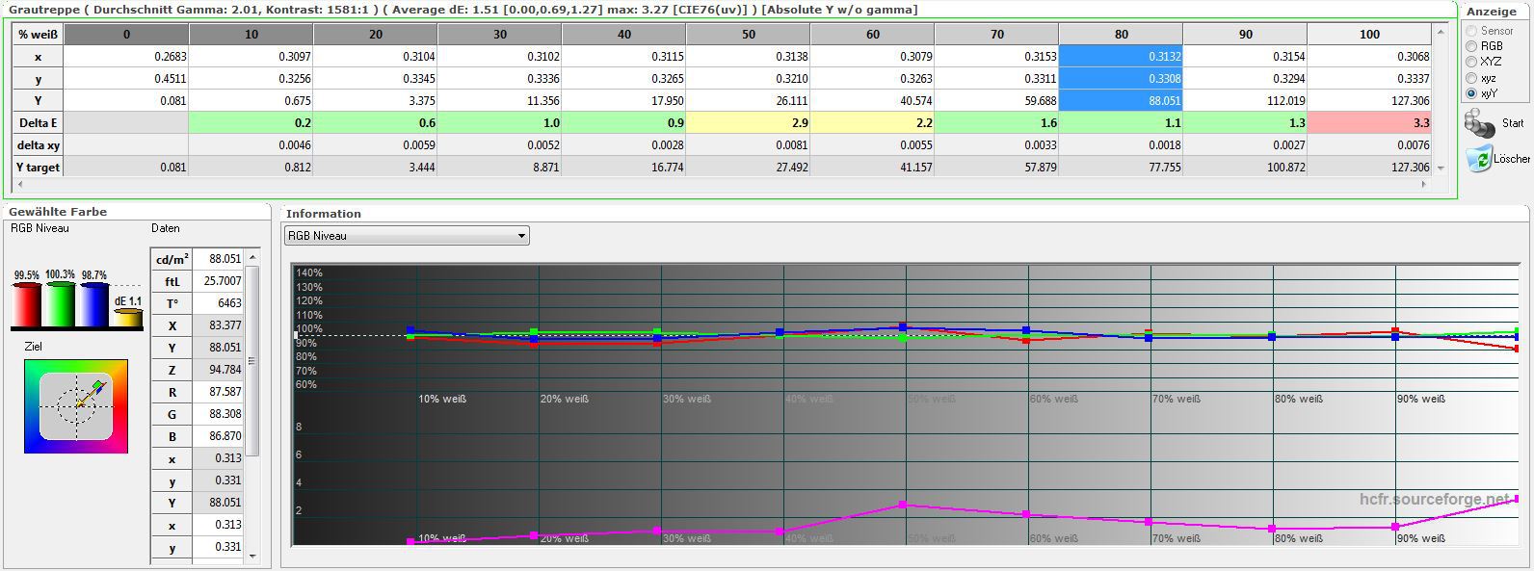Image resolution: width=1534 pixels, height=571 pixels.
Task: Click the Löschen recycle bin icon
Action: coord(1479,159)
